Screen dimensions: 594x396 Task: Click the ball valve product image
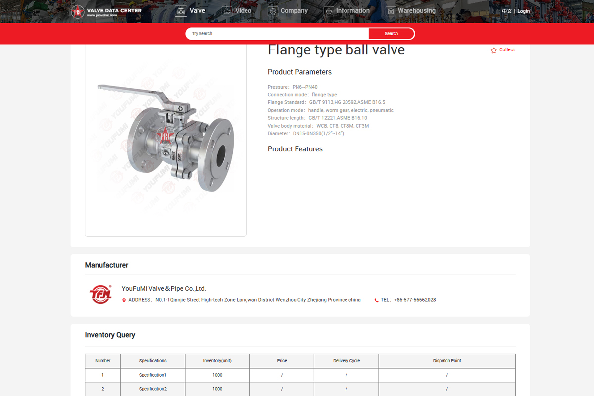[165, 140]
